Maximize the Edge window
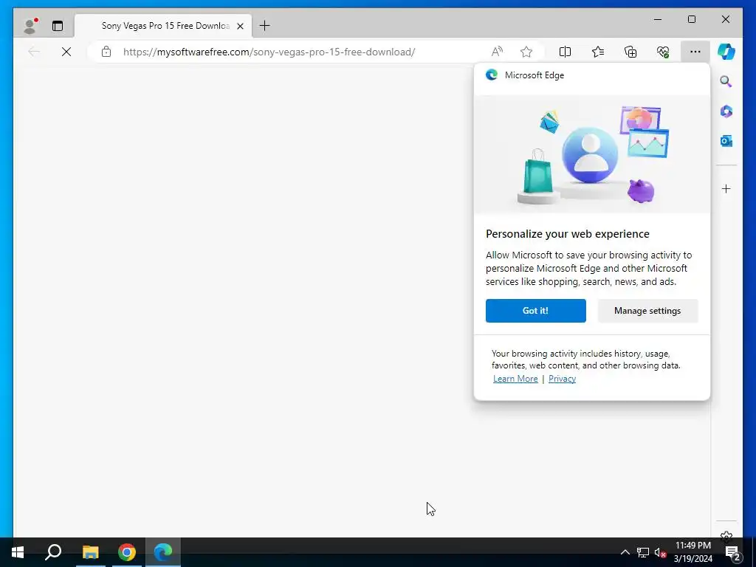Viewport: 756px width, 567px height. (691, 19)
